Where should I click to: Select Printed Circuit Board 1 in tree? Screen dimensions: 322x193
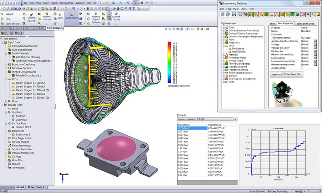click(28, 75)
